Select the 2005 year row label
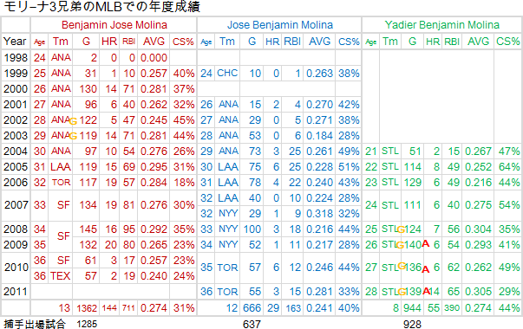 click(16, 167)
